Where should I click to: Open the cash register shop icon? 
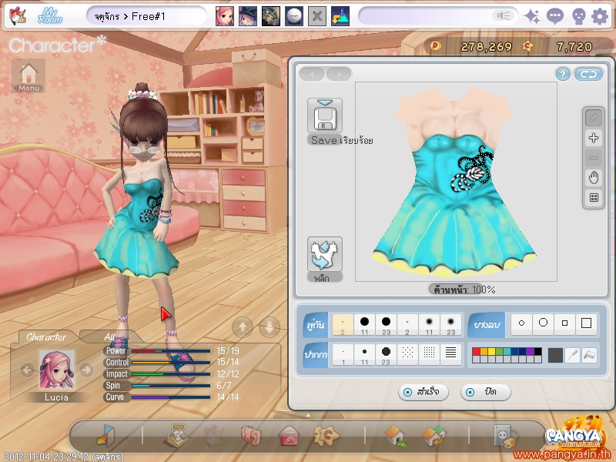click(x=176, y=435)
